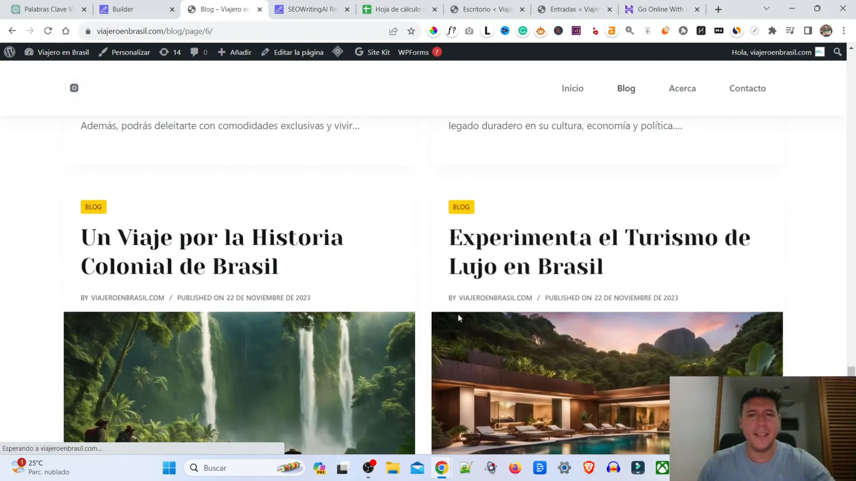
Task: Switch to the Escritorio < Viajero tab
Action: (487, 9)
